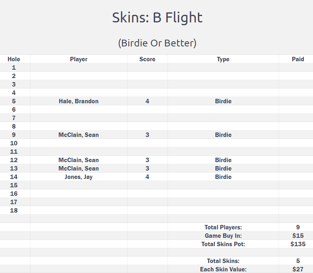Click the Birdie type for hole 14
313x273 pixels.
point(223,177)
